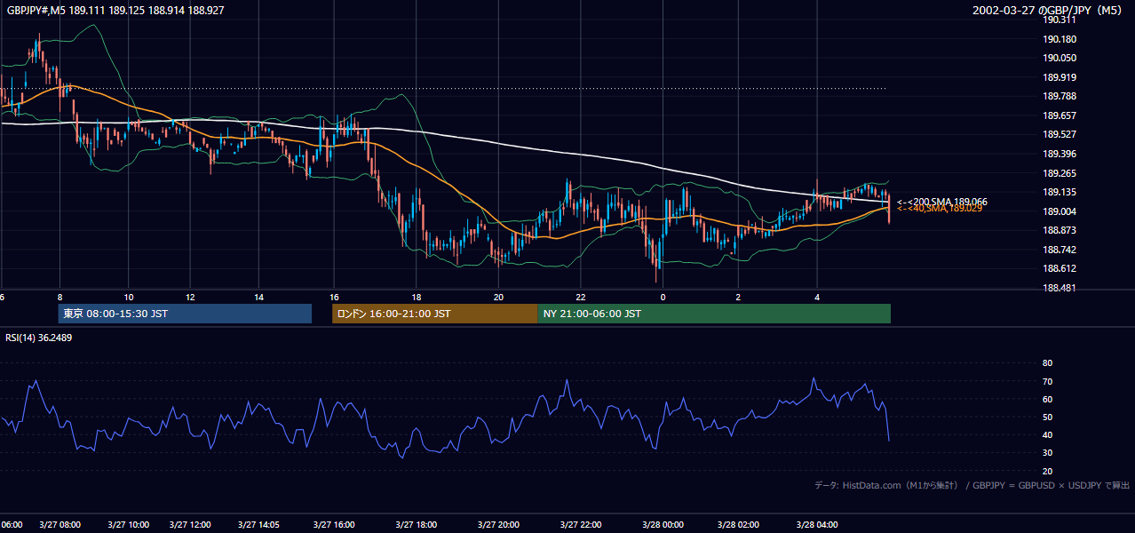Click the 200 SMA 189.066 label
Screen dimensions: 1135x533
[941, 202]
